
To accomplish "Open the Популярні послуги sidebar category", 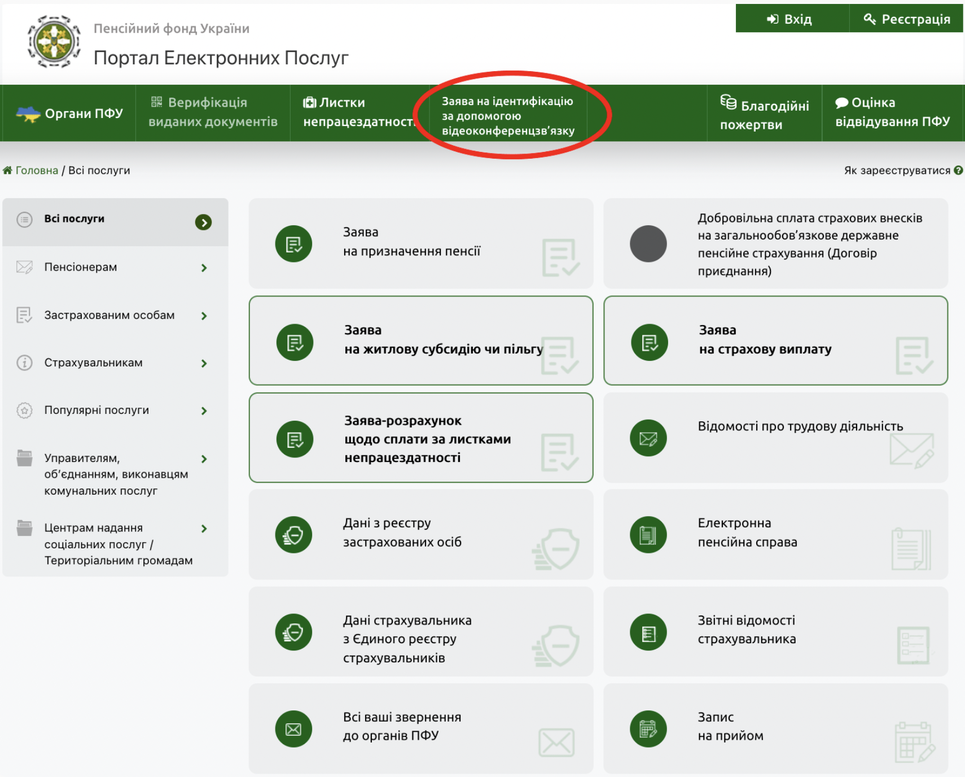I will (x=204, y=411).
